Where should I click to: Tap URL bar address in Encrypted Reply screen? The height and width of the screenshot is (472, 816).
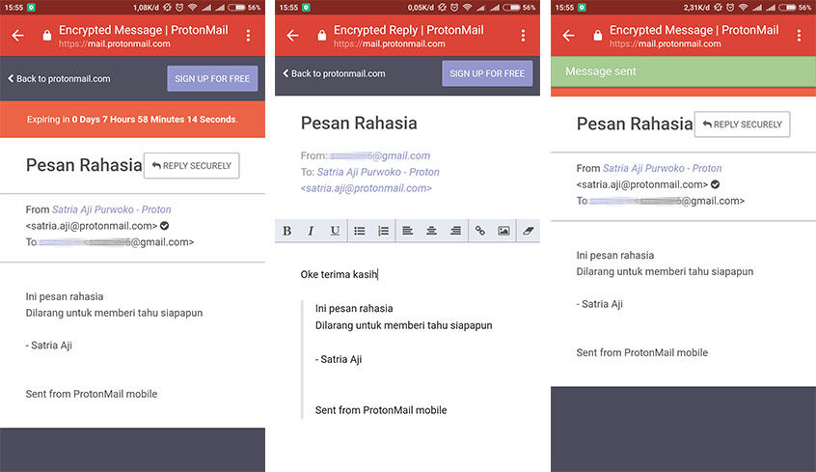pos(390,43)
